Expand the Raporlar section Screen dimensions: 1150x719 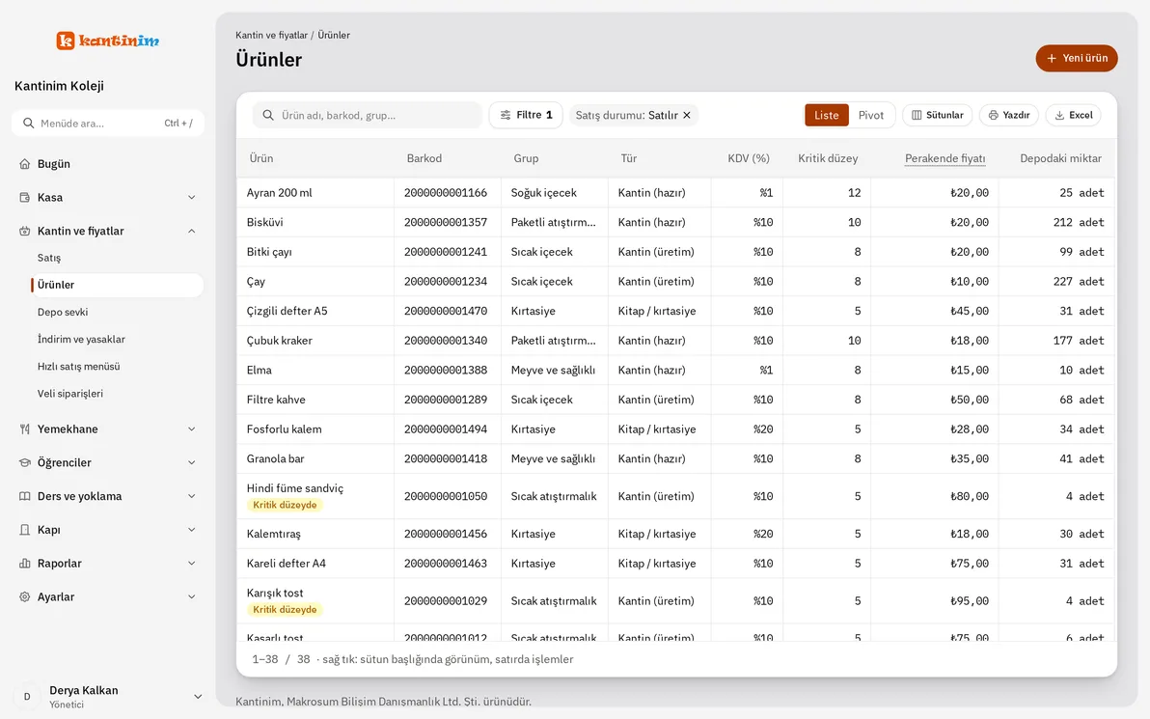click(x=191, y=564)
